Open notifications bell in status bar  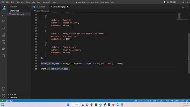[187, 101]
